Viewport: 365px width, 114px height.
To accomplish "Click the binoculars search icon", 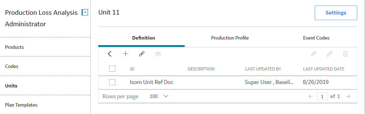I will (158, 54).
